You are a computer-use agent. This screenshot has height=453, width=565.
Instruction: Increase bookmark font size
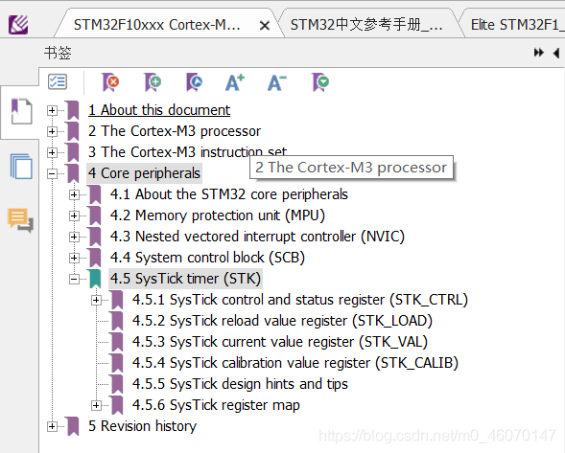[x=235, y=82]
